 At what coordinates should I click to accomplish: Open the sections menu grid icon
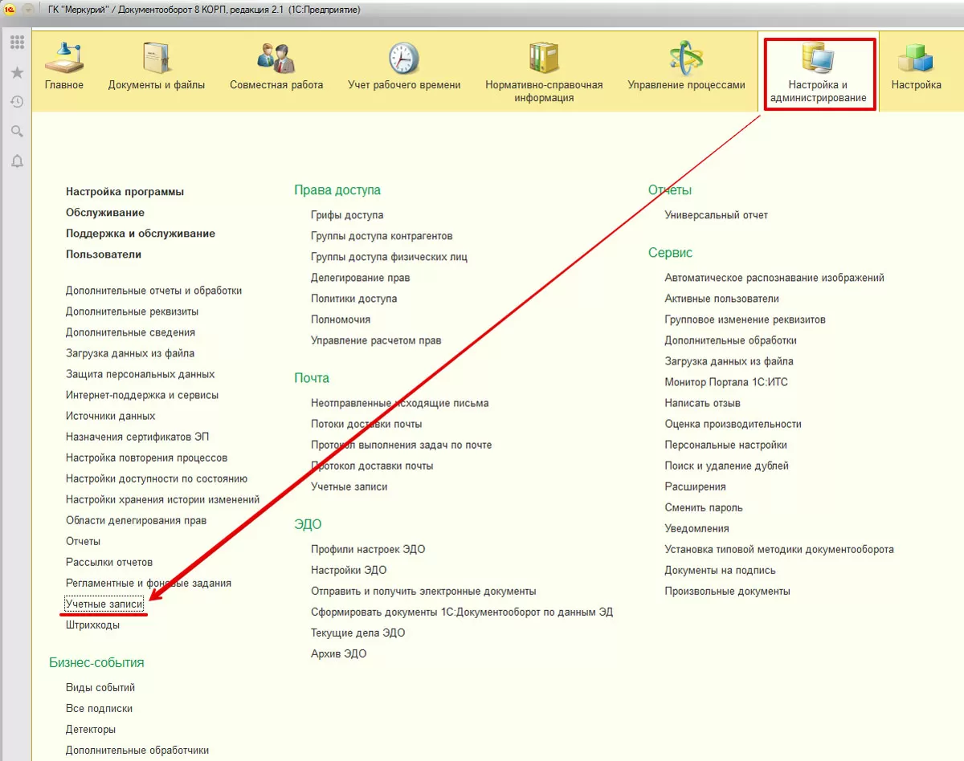pyautogui.click(x=17, y=43)
